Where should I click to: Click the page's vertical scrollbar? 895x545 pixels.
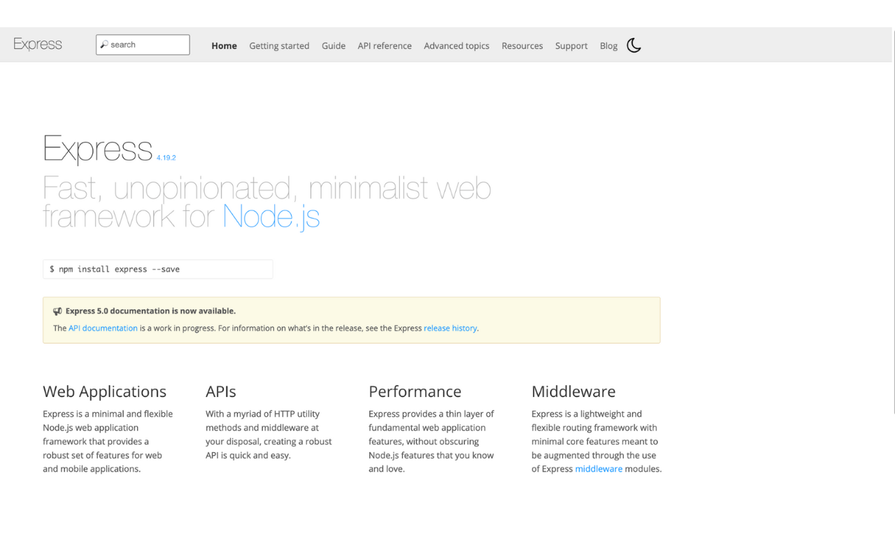pos(892,221)
